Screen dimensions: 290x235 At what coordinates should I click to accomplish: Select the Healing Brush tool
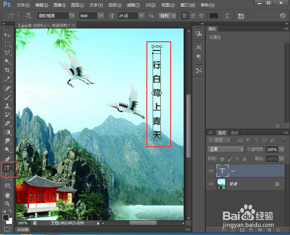pos(7,89)
